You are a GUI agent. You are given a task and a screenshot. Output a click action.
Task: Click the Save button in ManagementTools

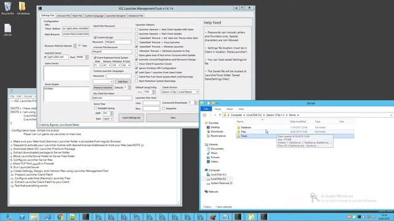point(173,117)
